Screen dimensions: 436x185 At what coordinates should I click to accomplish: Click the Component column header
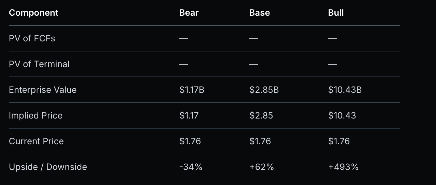pyautogui.click(x=34, y=13)
